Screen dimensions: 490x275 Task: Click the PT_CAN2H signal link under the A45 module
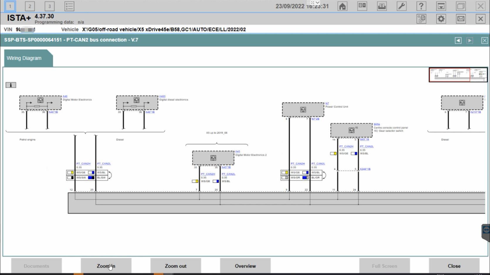pyautogui.click(x=208, y=174)
